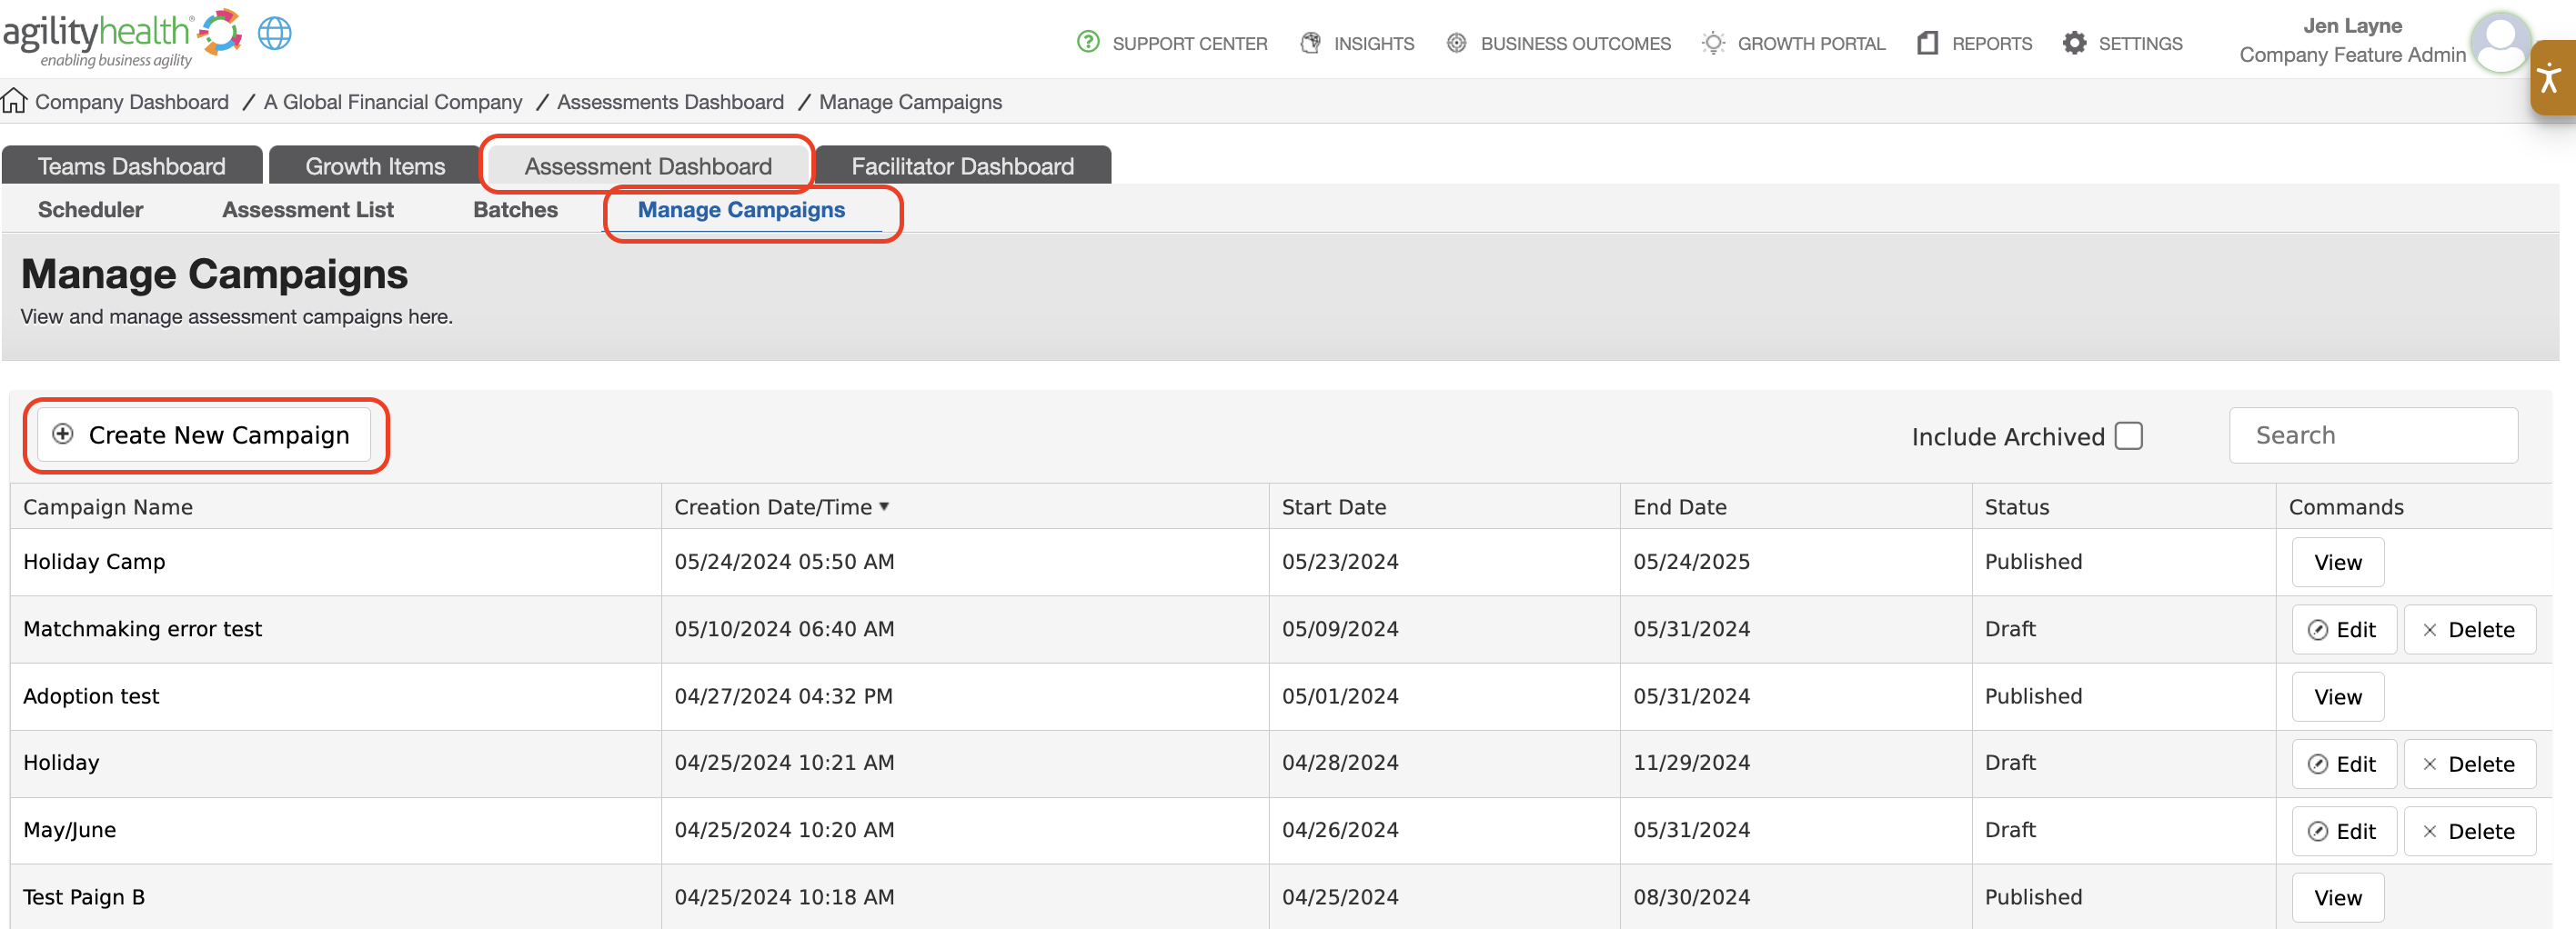The width and height of the screenshot is (2576, 929).
Task: Sort by Creation Date/Time arrow
Action: 884,506
